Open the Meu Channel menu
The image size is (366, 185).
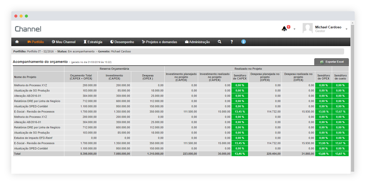coord(64,42)
